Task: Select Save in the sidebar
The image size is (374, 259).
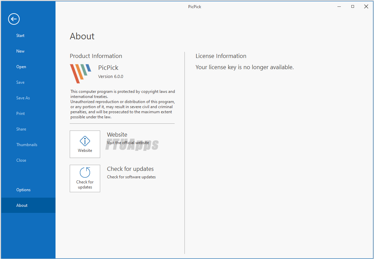Action: click(28, 82)
